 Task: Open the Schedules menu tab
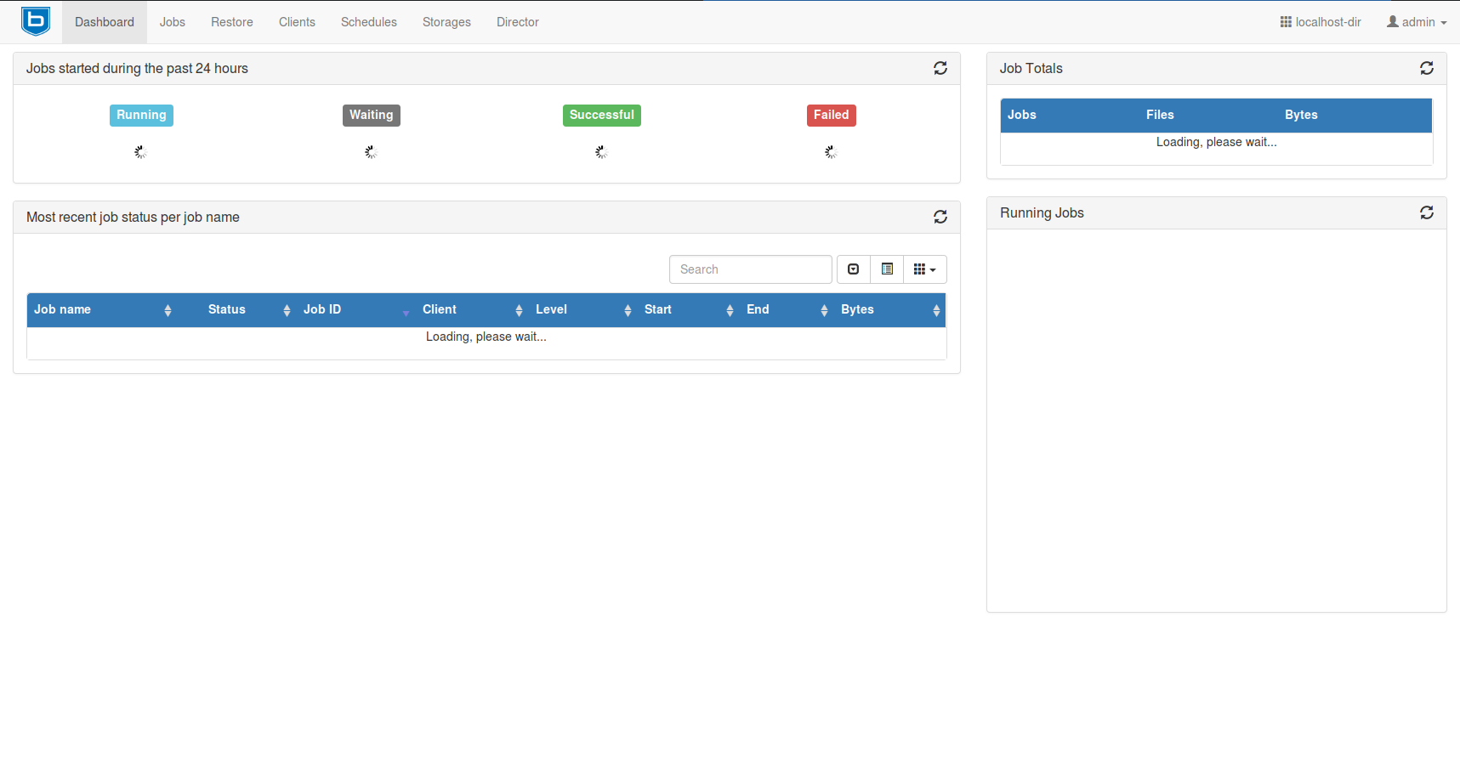(368, 22)
